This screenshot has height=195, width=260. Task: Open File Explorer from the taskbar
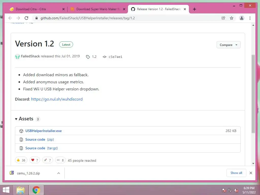point(21,190)
